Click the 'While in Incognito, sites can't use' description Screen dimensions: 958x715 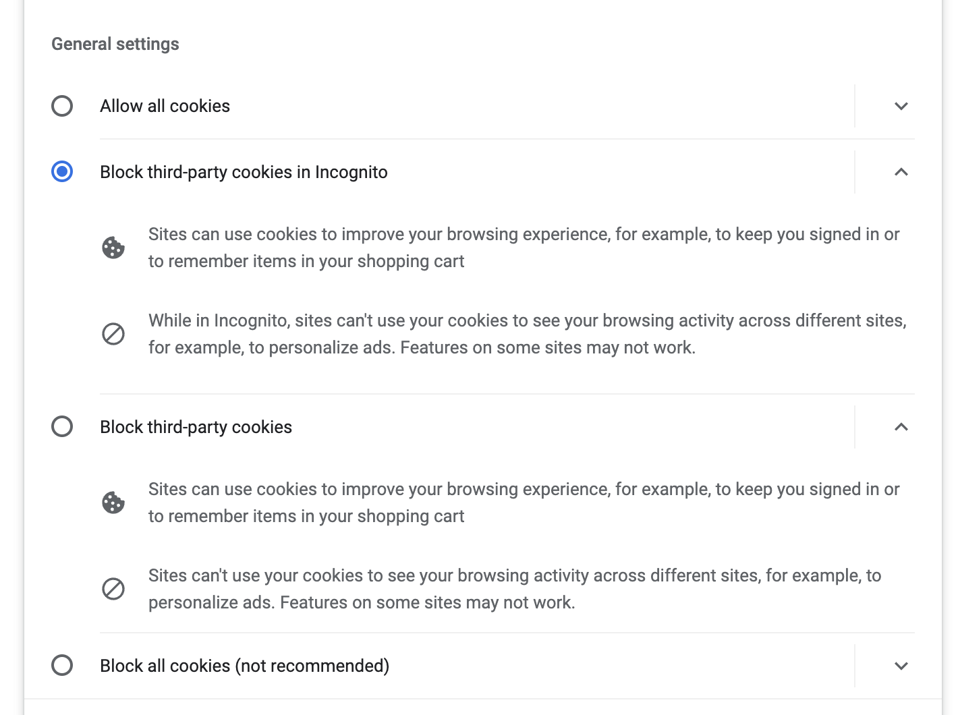click(x=528, y=334)
